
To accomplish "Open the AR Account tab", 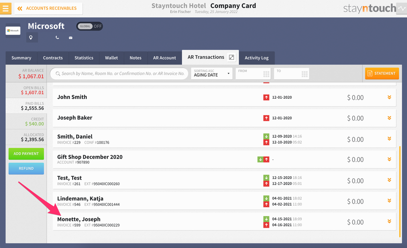I will click(165, 58).
